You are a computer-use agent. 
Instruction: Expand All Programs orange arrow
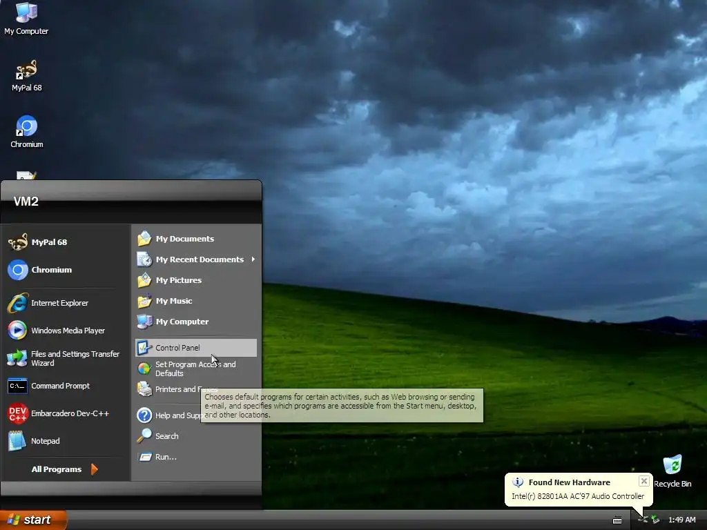click(94, 469)
